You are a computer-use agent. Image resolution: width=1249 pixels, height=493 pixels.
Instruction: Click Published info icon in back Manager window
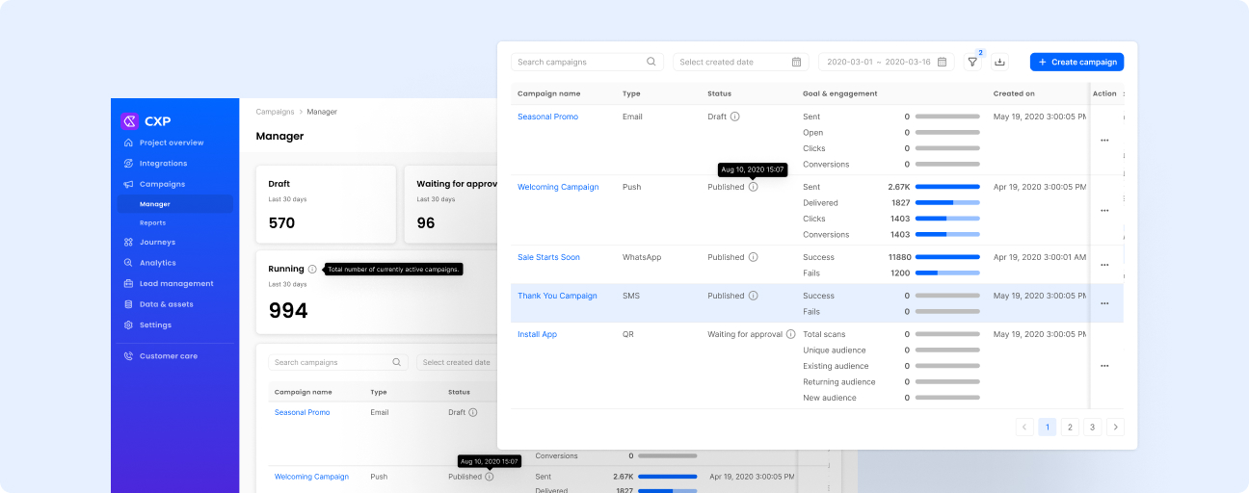click(x=490, y=477)
